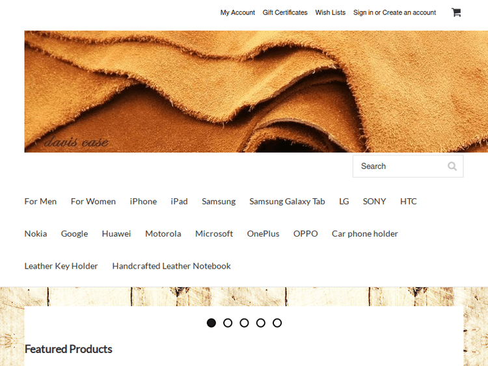Select the first carousel slide dot
Screen dimensions: 488x366
pos(211,323)
